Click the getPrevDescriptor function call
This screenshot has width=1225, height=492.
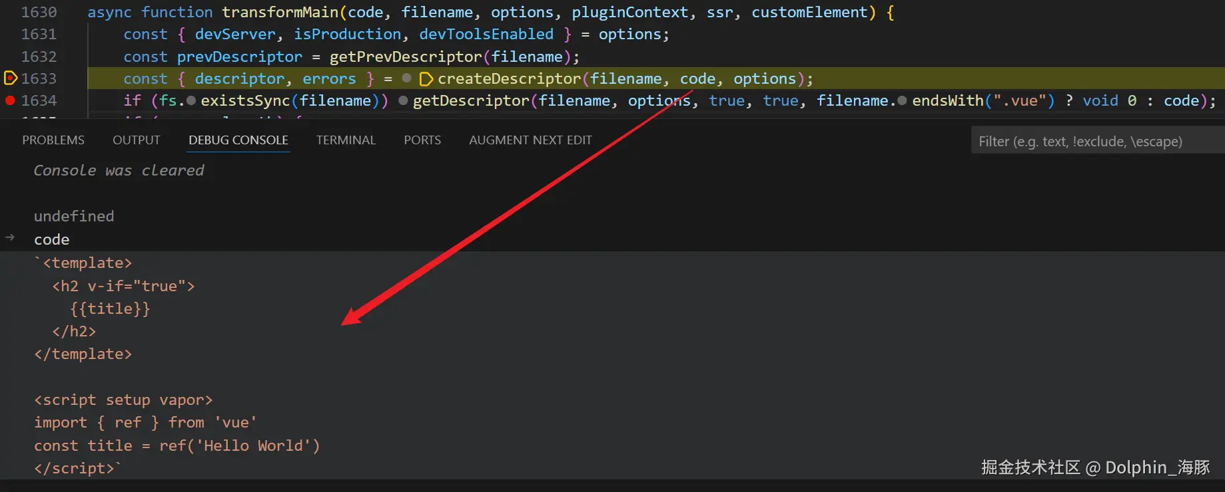click(x=406, y=57)
